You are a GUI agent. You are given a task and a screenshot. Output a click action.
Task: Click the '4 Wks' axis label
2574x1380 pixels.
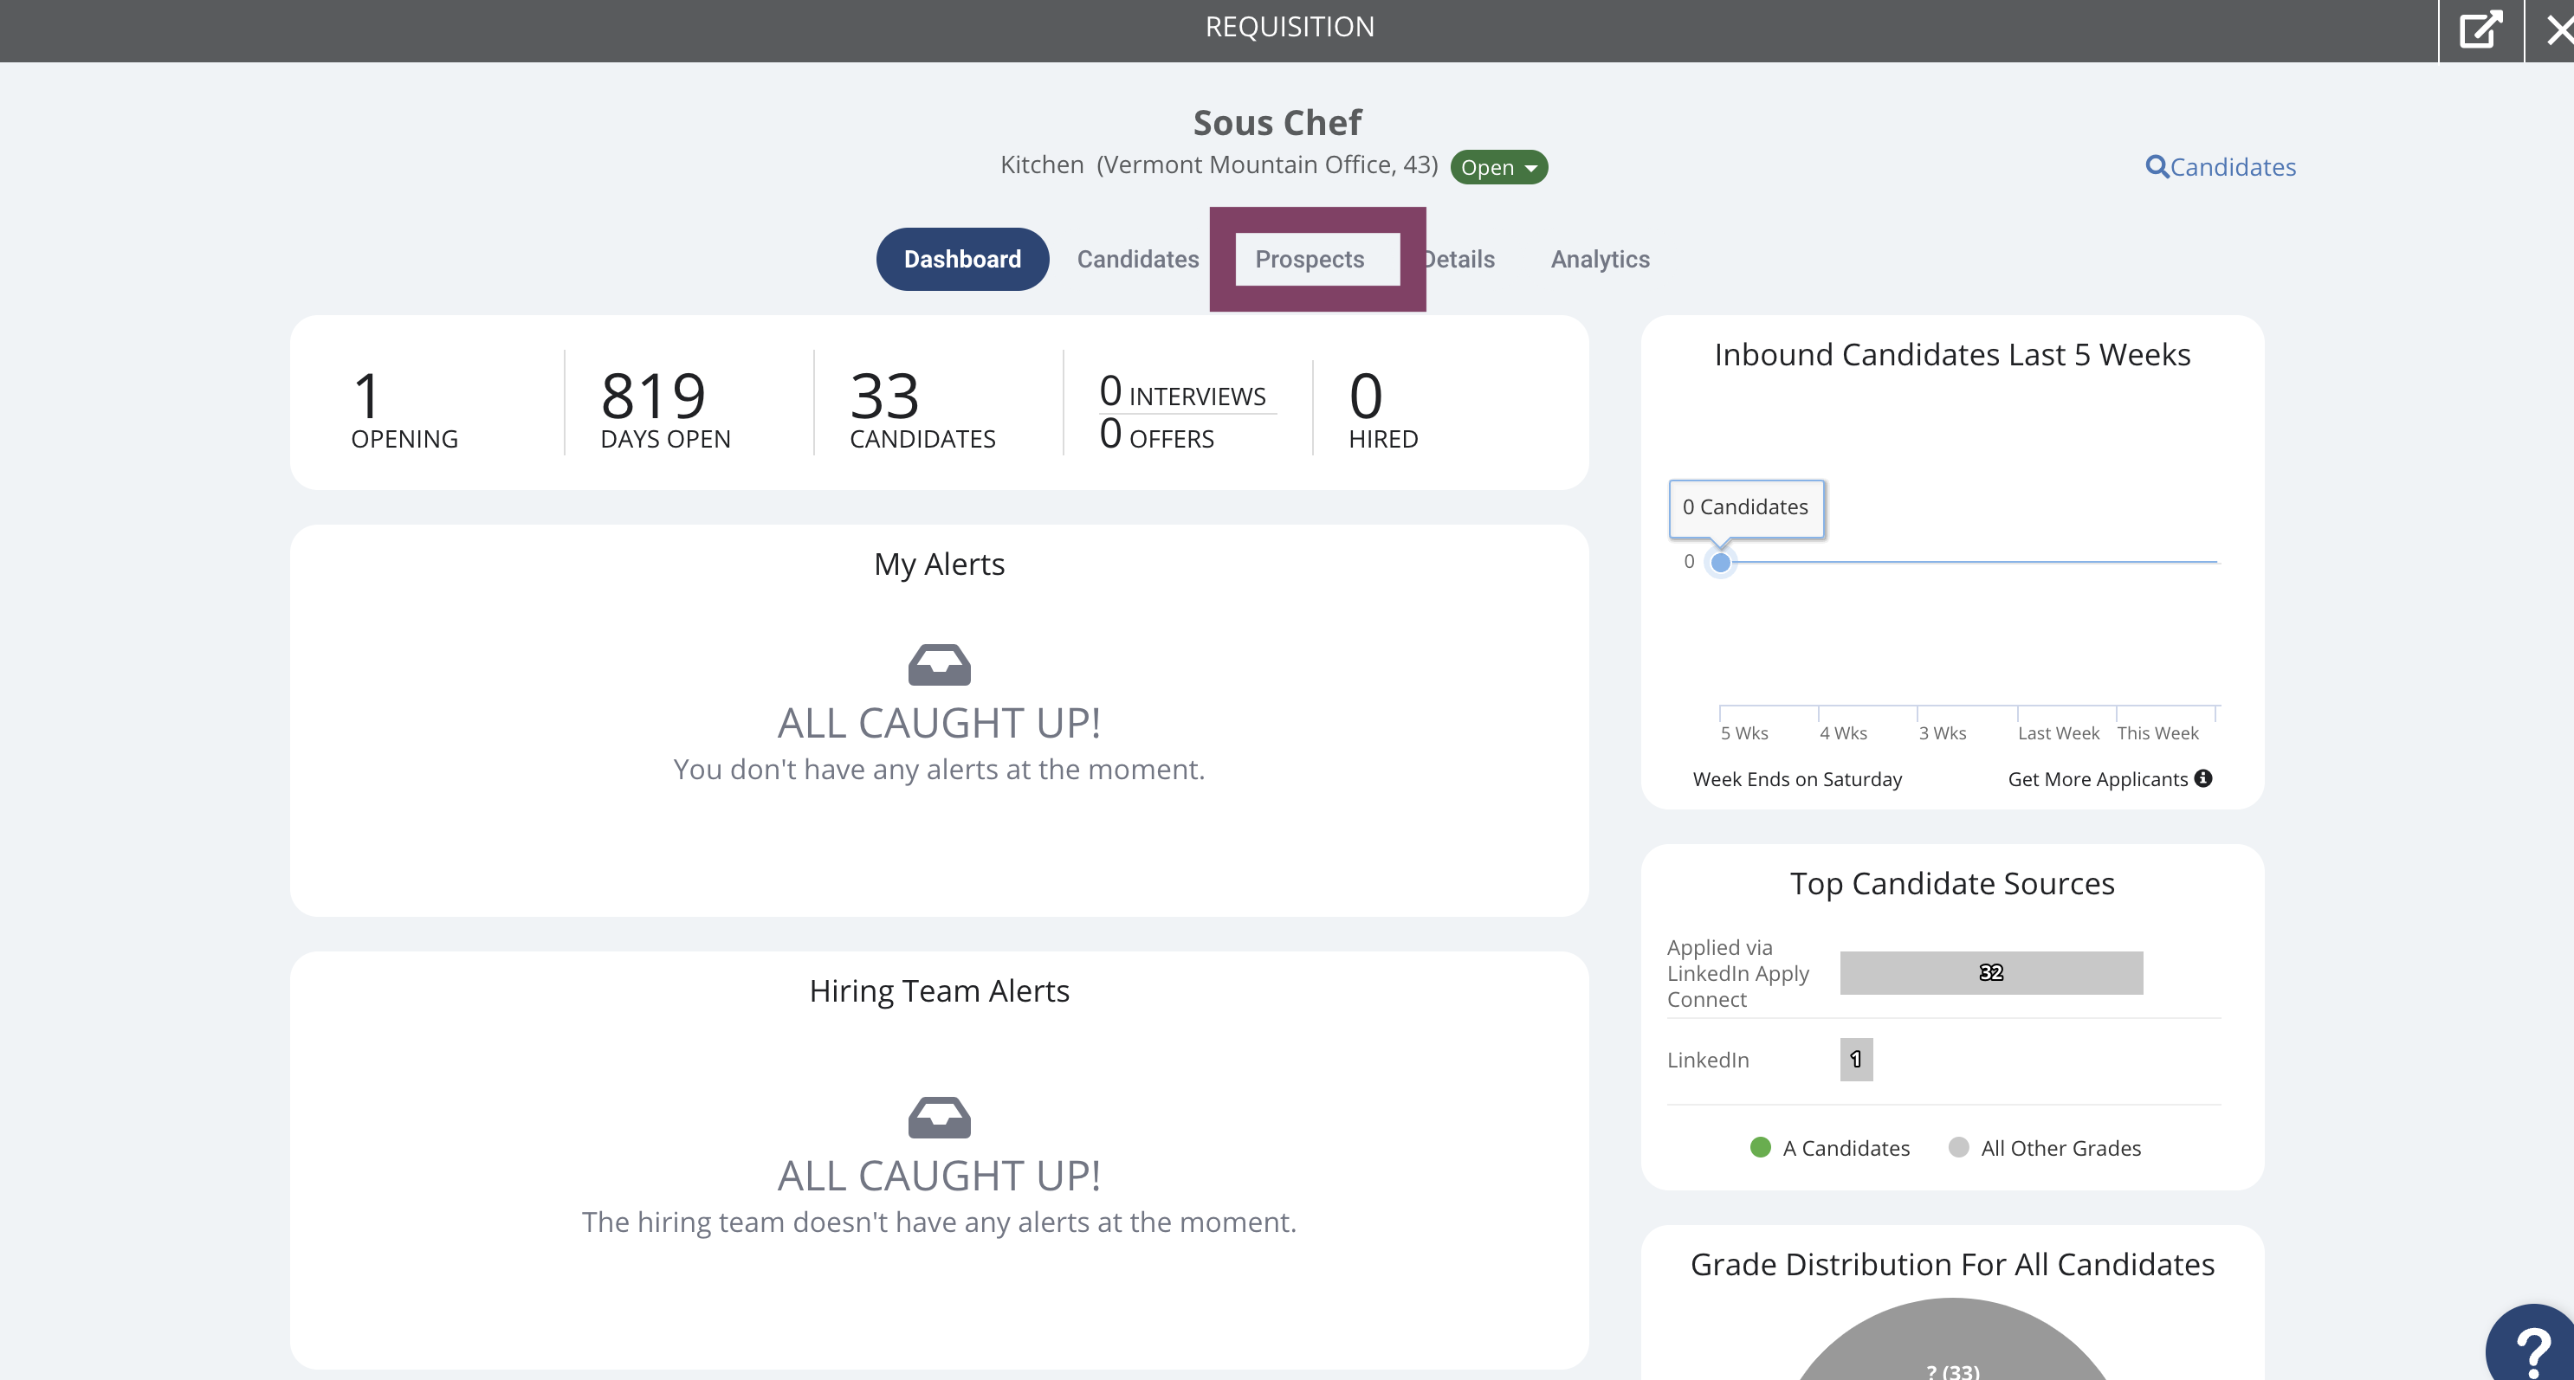pyautogui.click(x=1842, y=733)
